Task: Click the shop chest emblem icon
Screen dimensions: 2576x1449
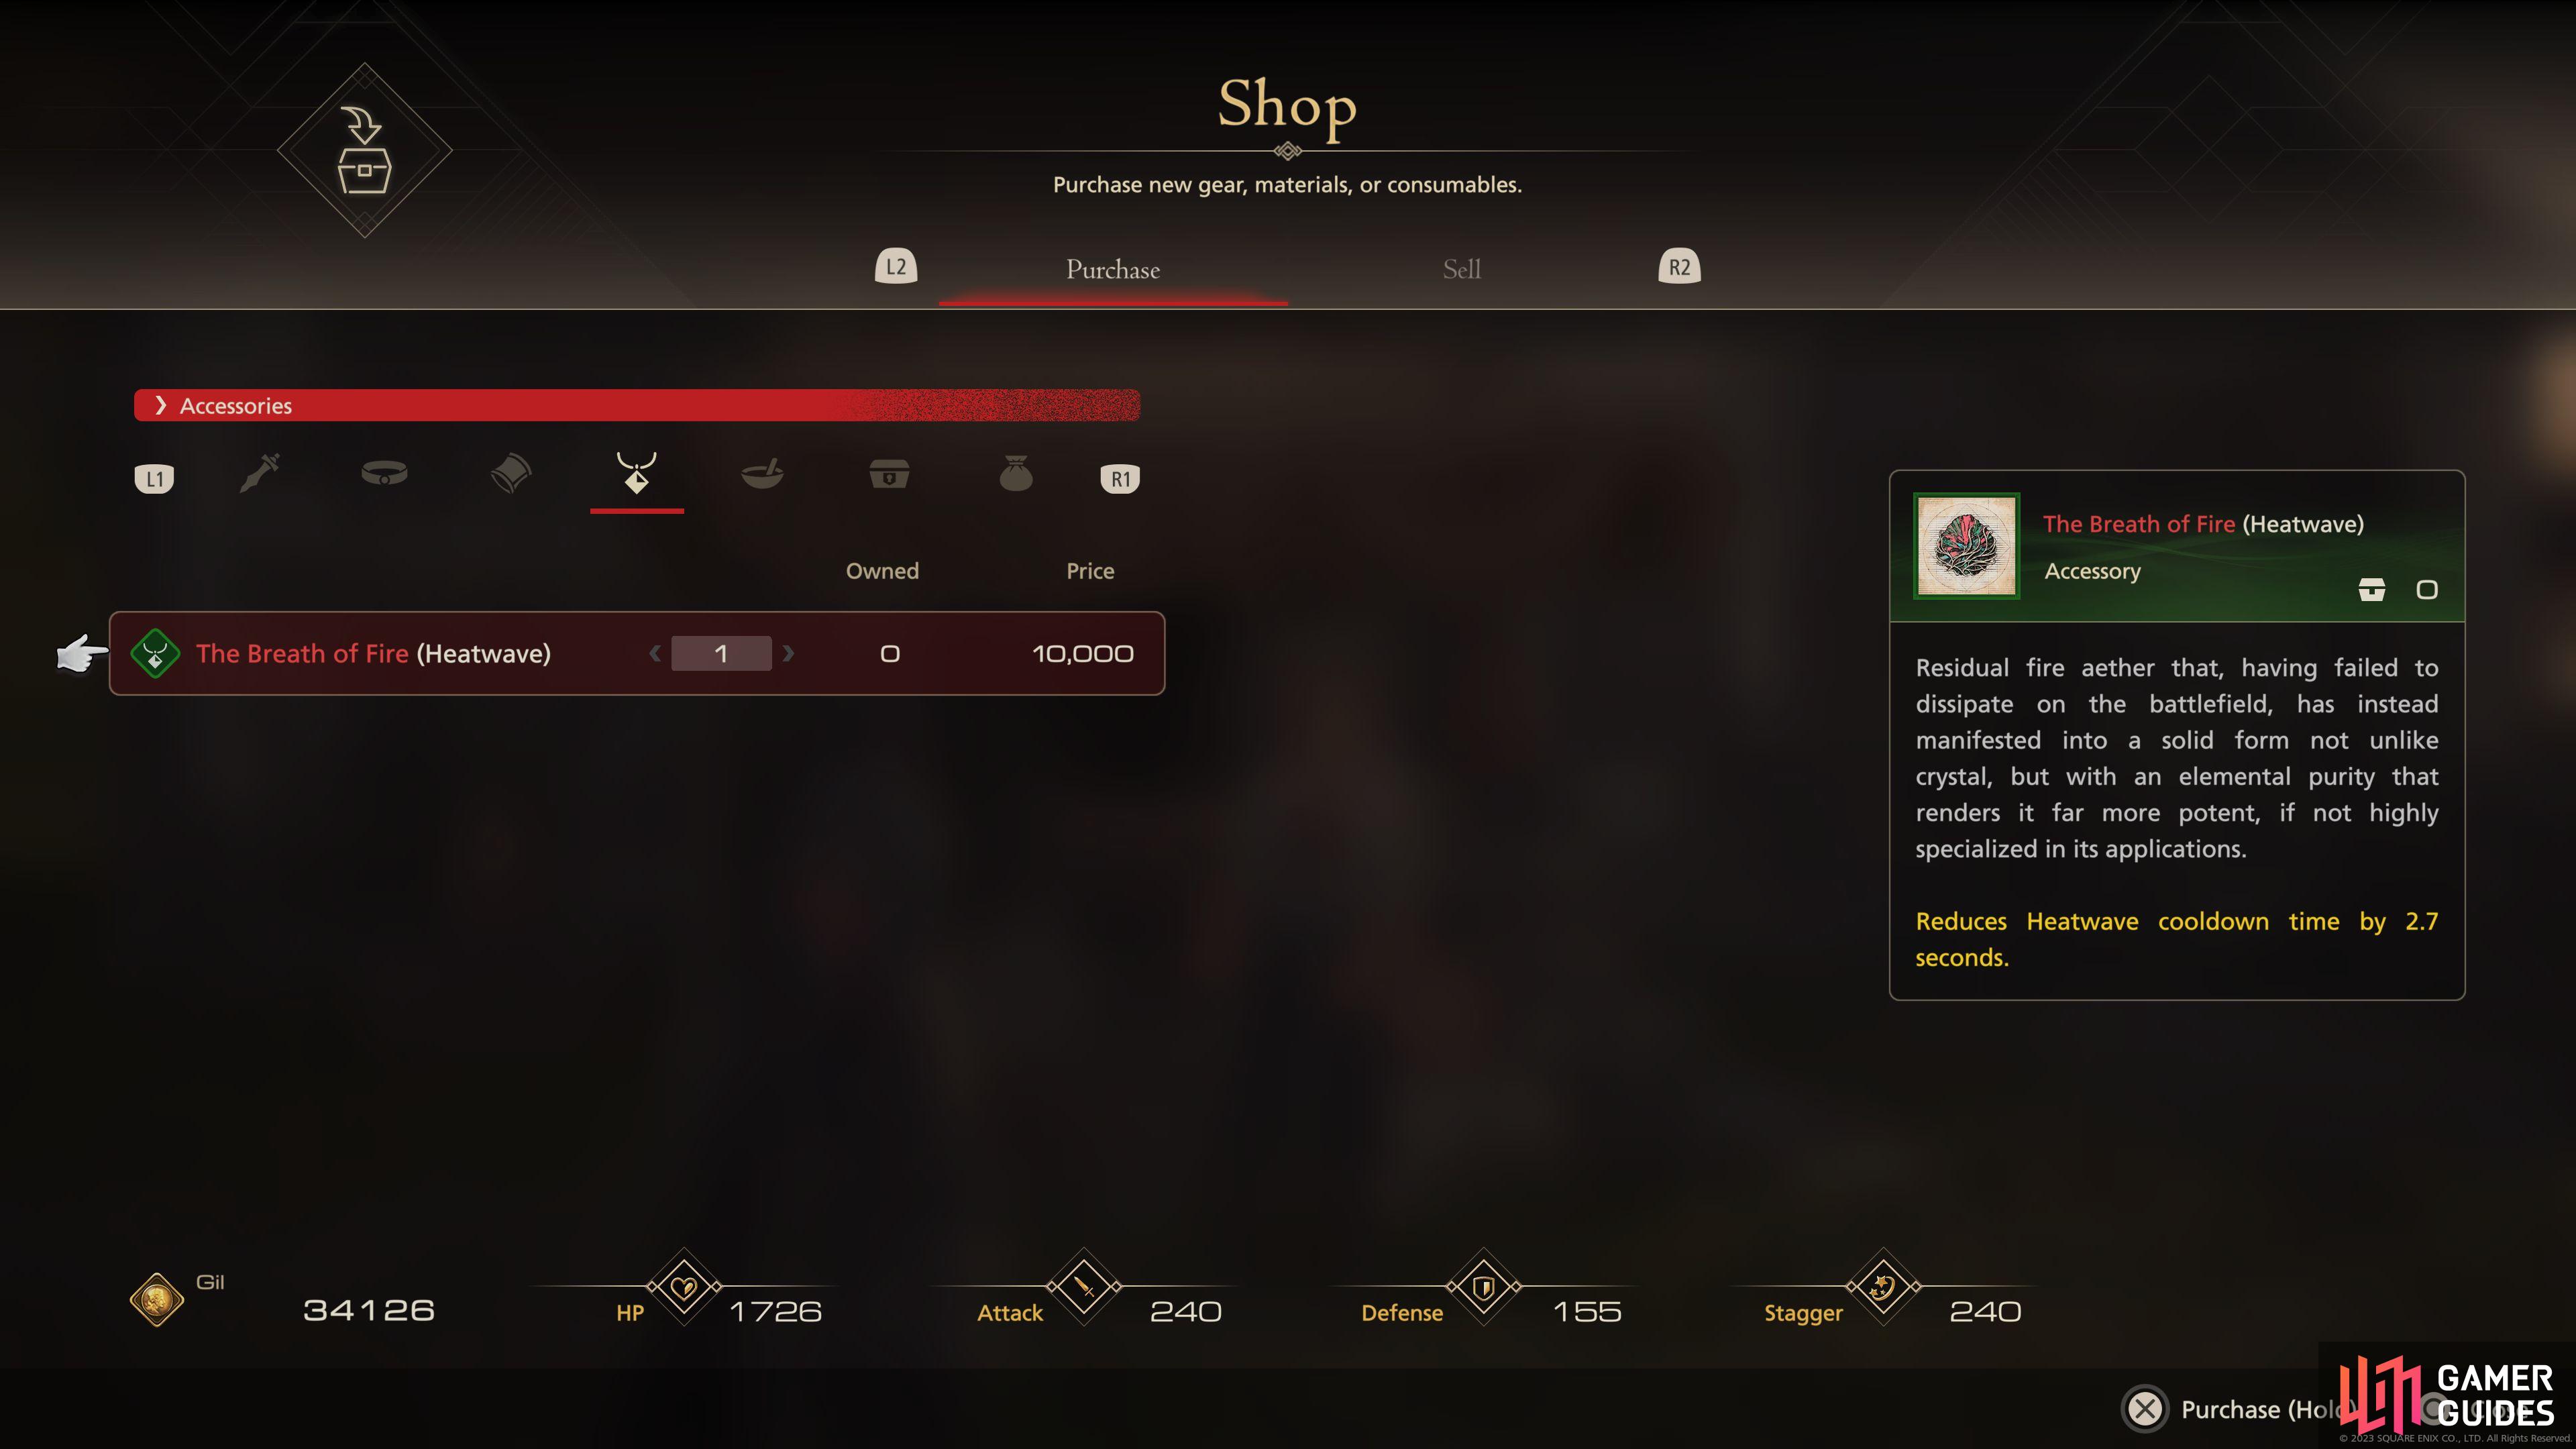Action: coord(364,150)
